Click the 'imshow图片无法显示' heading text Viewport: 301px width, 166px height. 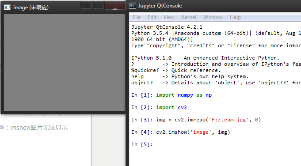[39, 128]
